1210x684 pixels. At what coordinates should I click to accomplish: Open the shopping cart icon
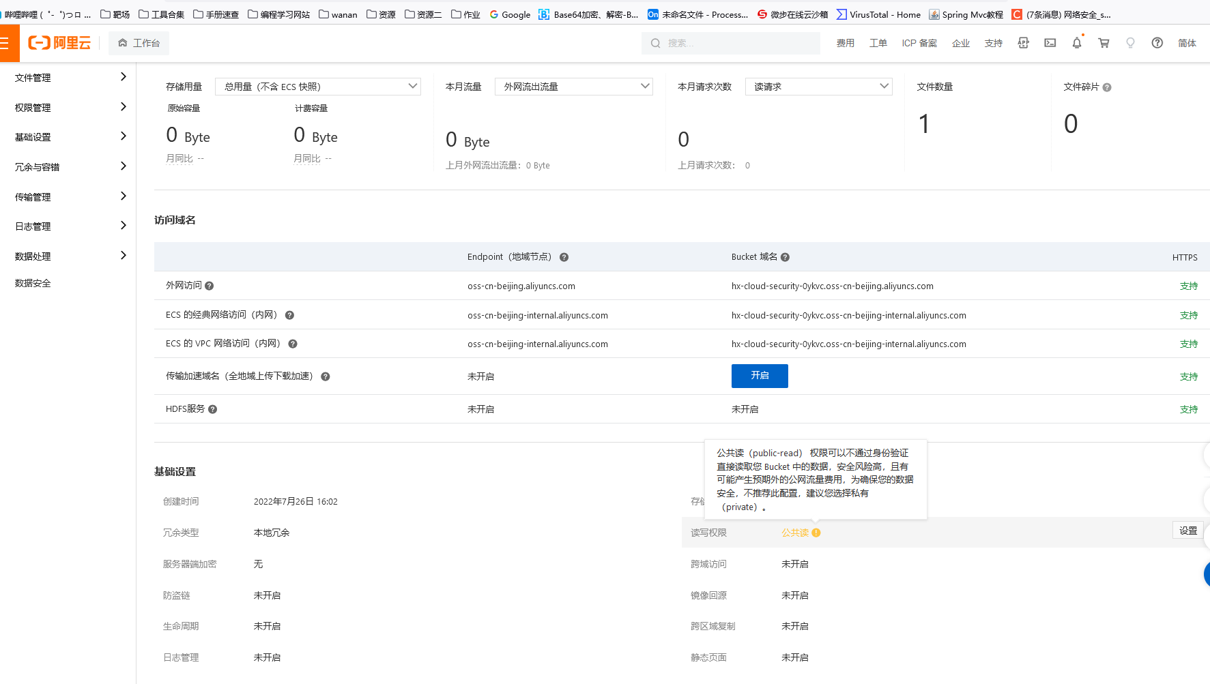(1104, 43)
